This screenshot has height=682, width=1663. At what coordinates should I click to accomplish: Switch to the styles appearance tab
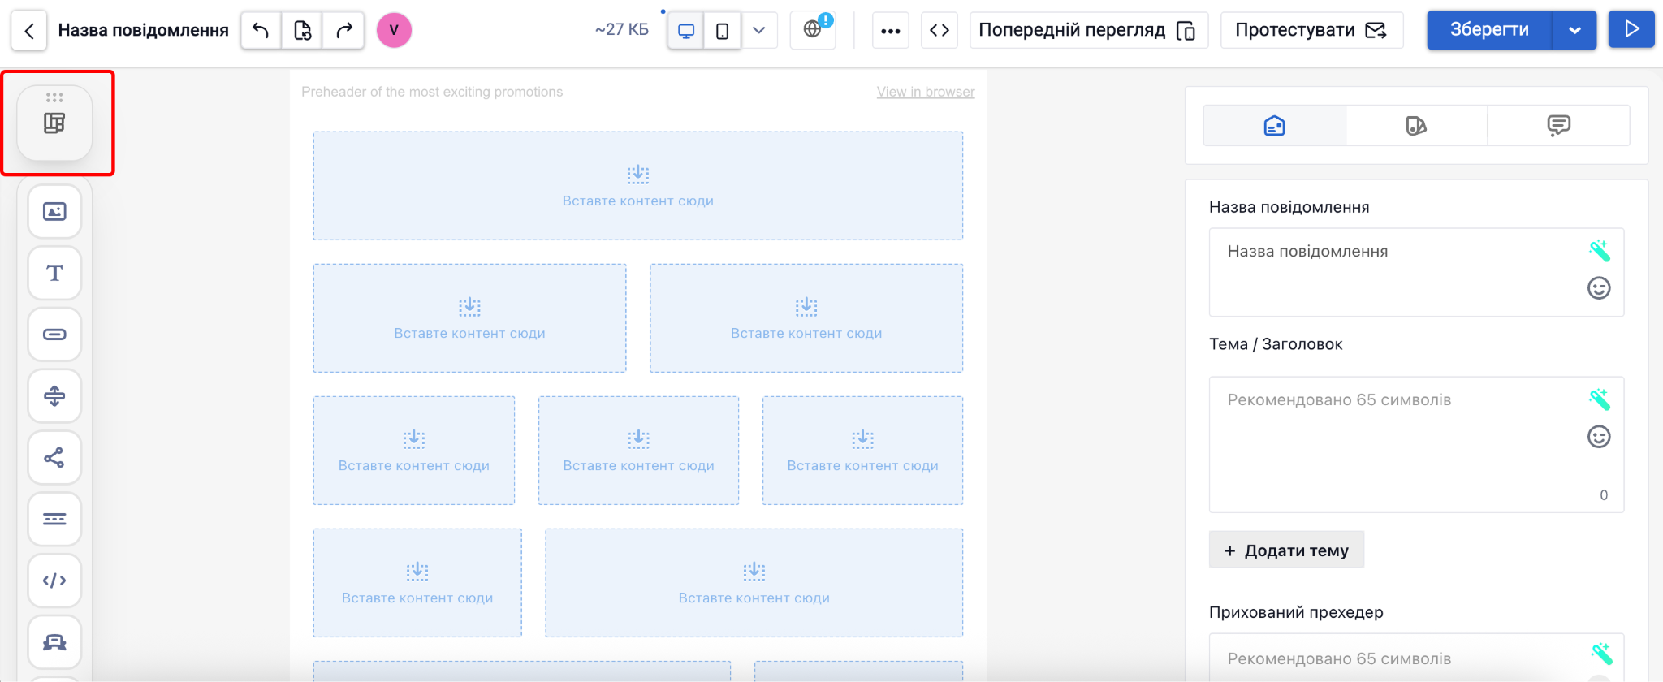(x=1416, y=126)
